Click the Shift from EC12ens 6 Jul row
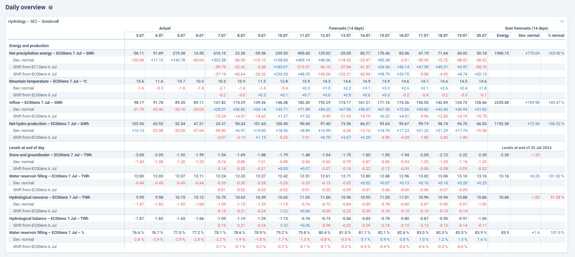The width and height of the screenshot is (575, 257). pyautogui.click(x=287, y=67)
